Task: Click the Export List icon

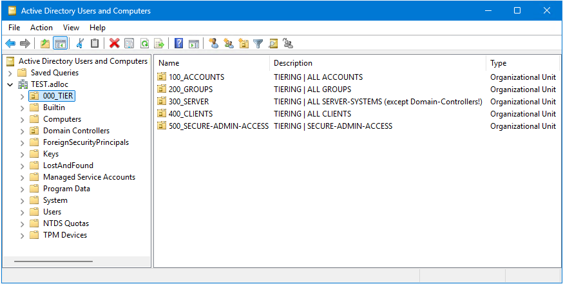Action: pyautogui.click(x=159, y=44)
